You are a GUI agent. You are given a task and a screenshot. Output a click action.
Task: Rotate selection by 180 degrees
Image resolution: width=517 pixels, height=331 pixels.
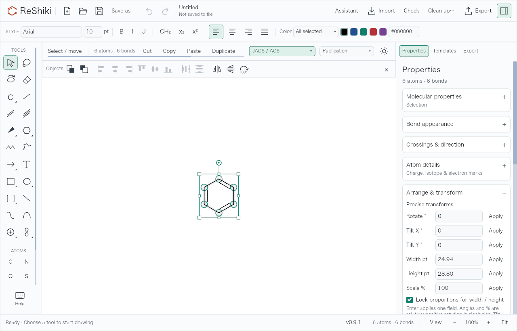pos(244,69)
